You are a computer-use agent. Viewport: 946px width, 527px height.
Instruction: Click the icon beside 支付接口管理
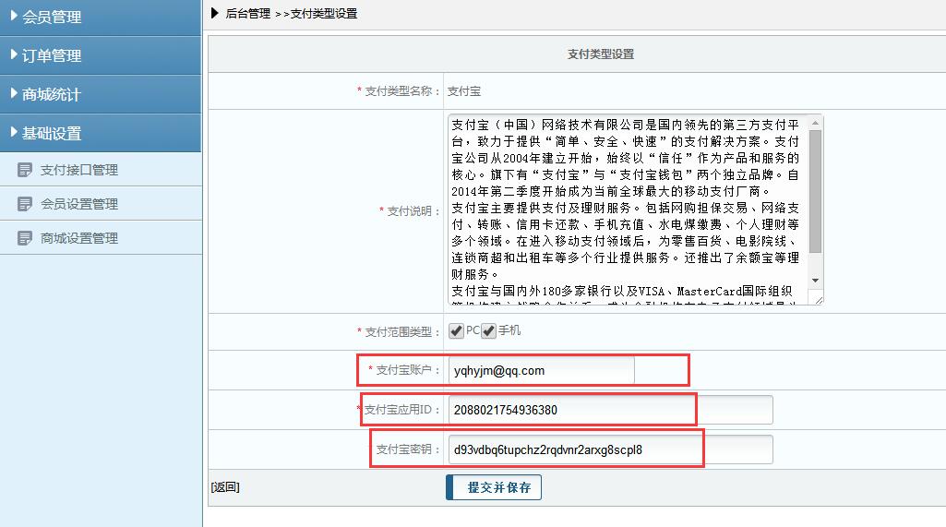[26, 170]
